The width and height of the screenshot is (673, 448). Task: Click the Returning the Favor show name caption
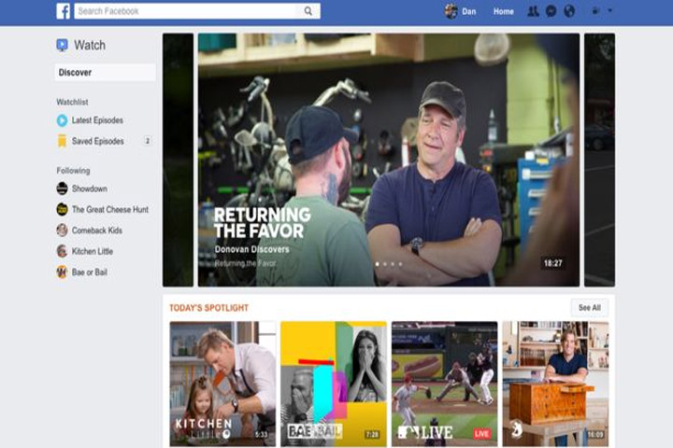[245, 263]
